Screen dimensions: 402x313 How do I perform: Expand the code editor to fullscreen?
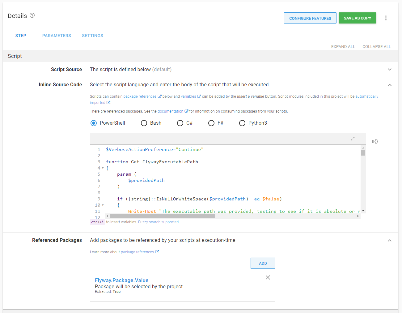pyautogui.click(x=353, y=138)
